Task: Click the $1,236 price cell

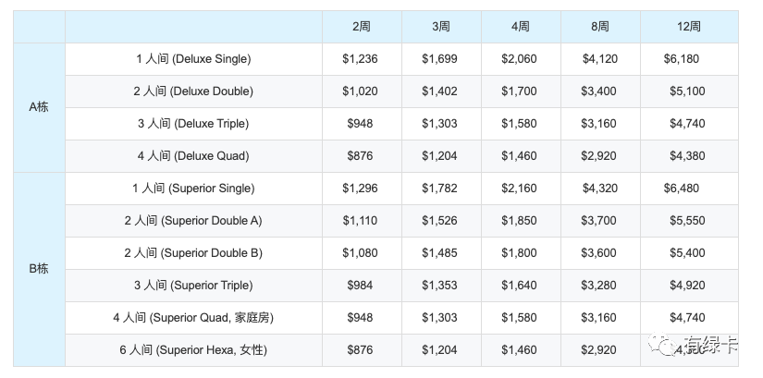Action: pyautogui.click(x=362, y=59)
